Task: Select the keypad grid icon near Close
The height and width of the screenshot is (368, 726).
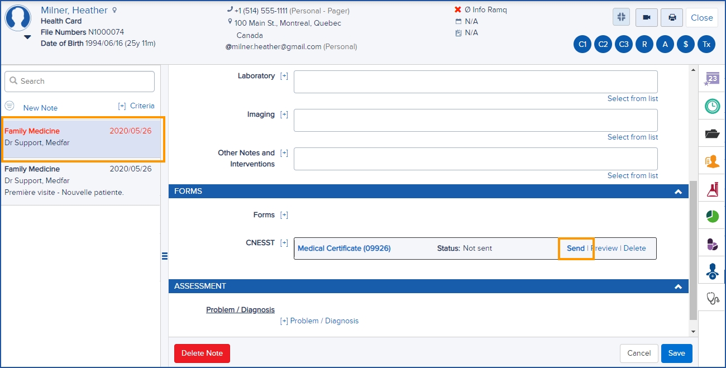Action: [621, 17]
